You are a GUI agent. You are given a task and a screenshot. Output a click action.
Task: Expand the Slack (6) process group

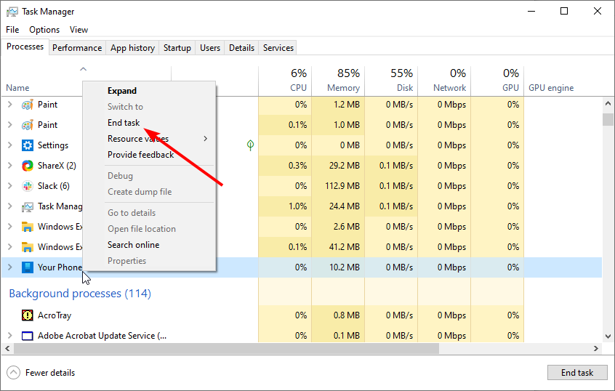click(x=10, y=186)
